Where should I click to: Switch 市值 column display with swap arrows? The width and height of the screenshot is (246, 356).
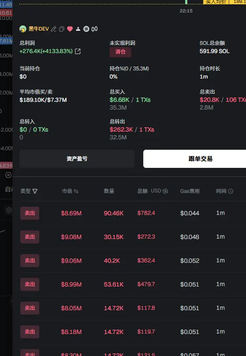[x=76, y=191]
